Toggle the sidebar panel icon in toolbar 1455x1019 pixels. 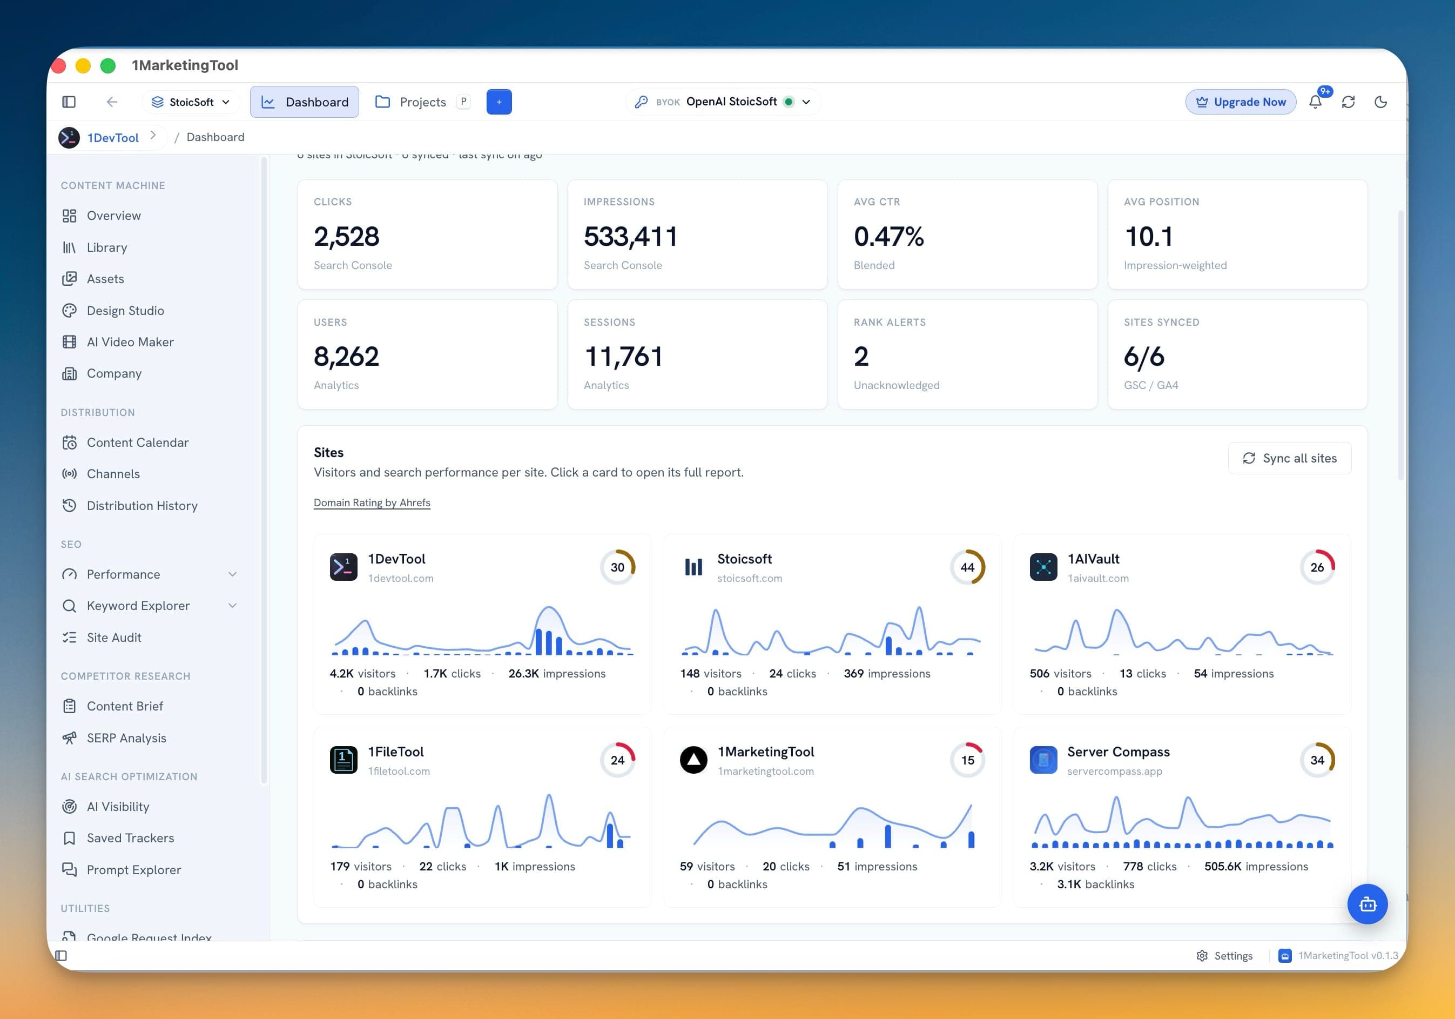(69, 102)
